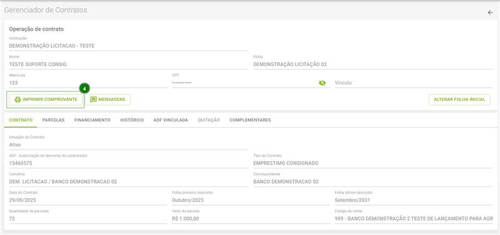The image size is (500, 235).
Task: Reveal the hidden CPF with eye icon
Action: [322, 83]
